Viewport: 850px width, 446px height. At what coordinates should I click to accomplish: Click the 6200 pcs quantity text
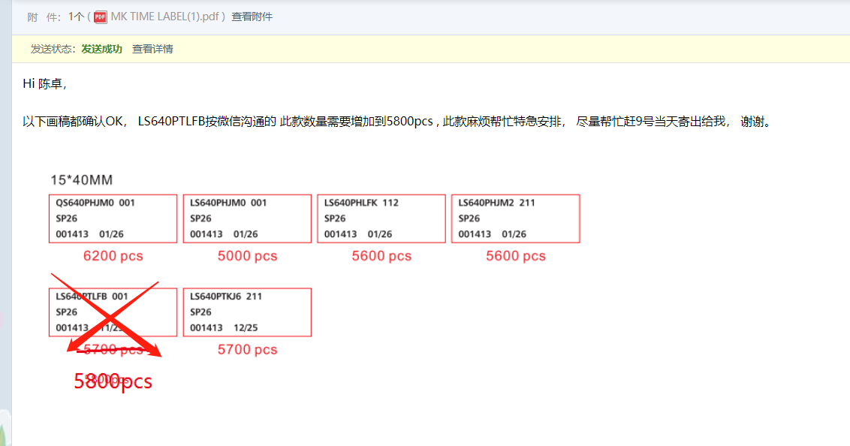[x=113, y=256]
